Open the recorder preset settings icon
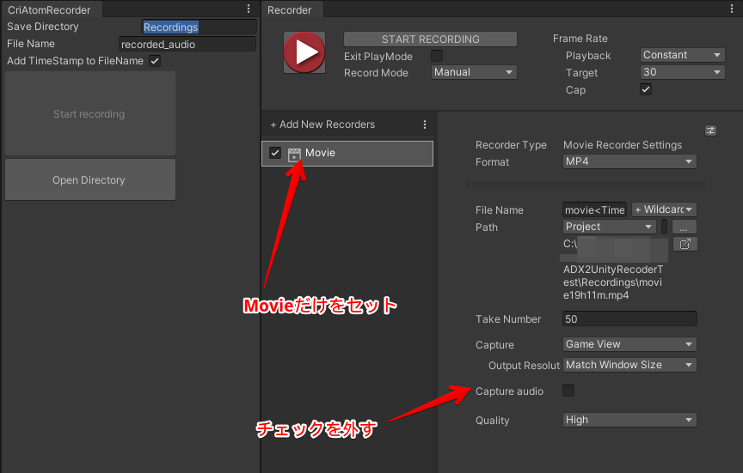743x473 pixels. pyautogui.click(x=710, y=130)
